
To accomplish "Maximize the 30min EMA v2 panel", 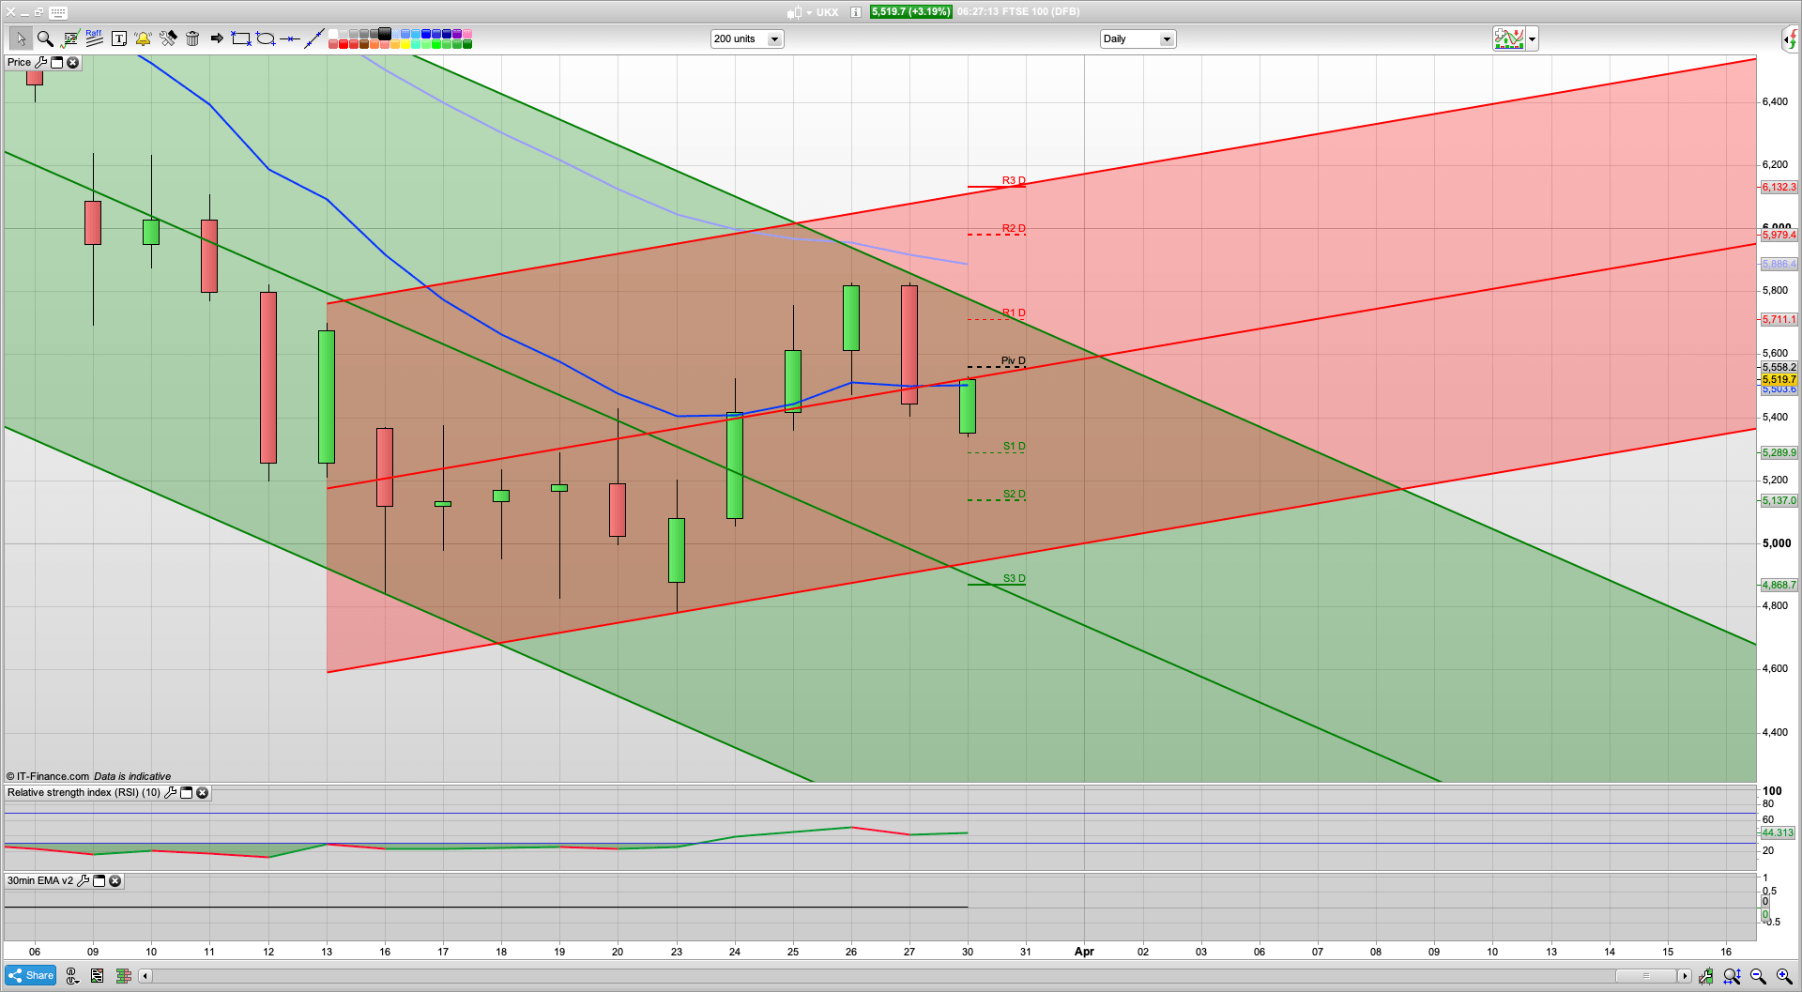I will (99, 880).
